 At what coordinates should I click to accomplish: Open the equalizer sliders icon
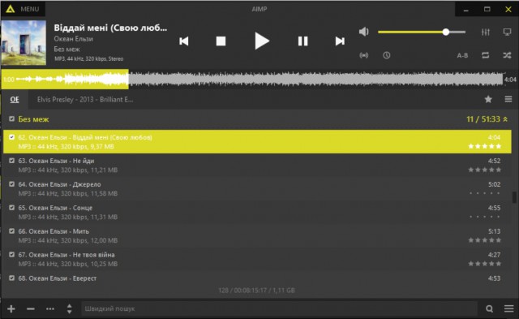(x=485, y=32)
